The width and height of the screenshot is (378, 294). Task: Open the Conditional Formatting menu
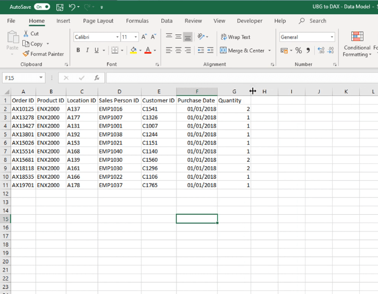point(357,44)
